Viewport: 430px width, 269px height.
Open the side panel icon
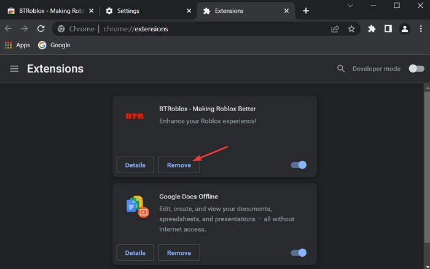click(x=388, y=28)
